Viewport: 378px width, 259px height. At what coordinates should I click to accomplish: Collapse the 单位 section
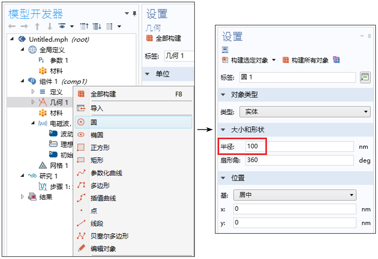[147, 74]
